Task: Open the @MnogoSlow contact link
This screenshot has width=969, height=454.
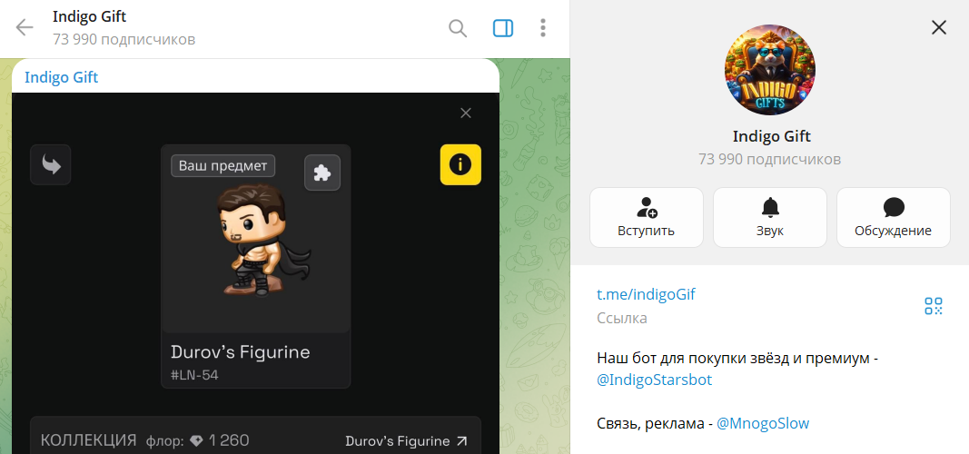Action: [763, 423]
